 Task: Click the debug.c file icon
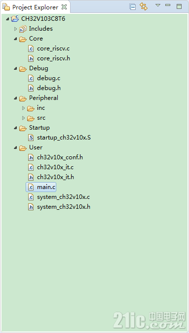pyautogui.click(x=31, y=78)
